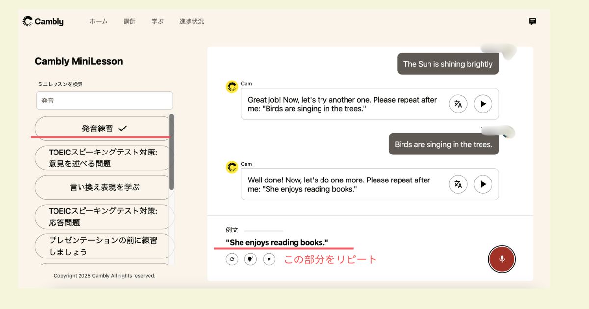Click the progress bar beside 例文
Viewport: 589px width, 309px height.
pos(264,231)
